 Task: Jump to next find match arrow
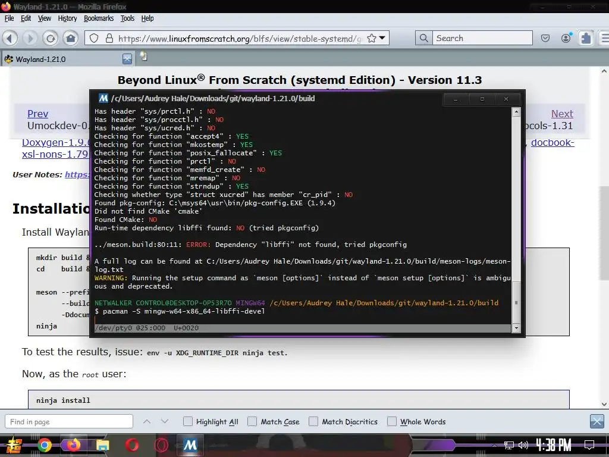tap(165, 421)
